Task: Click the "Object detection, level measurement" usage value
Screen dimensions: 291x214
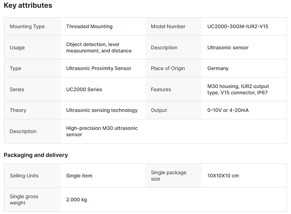Action: click(98, 48)
